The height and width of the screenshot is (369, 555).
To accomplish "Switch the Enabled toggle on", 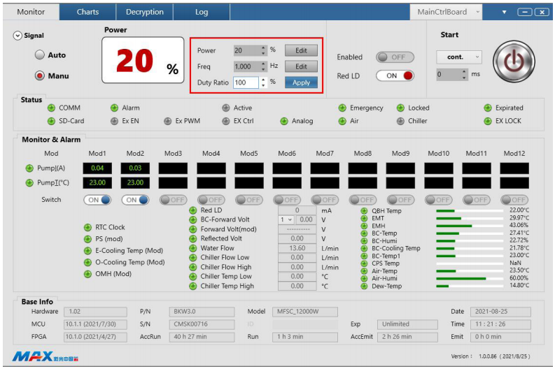I will tap(395, 57).
